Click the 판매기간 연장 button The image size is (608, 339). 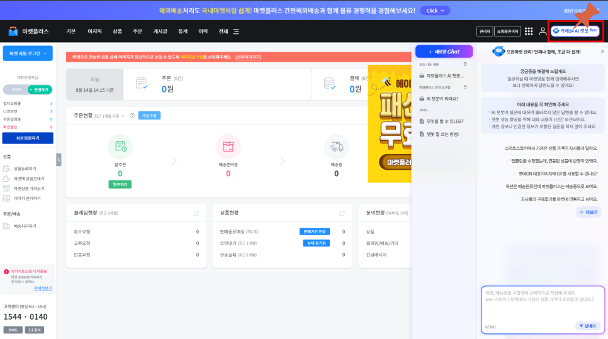click(x=315, y=231)
